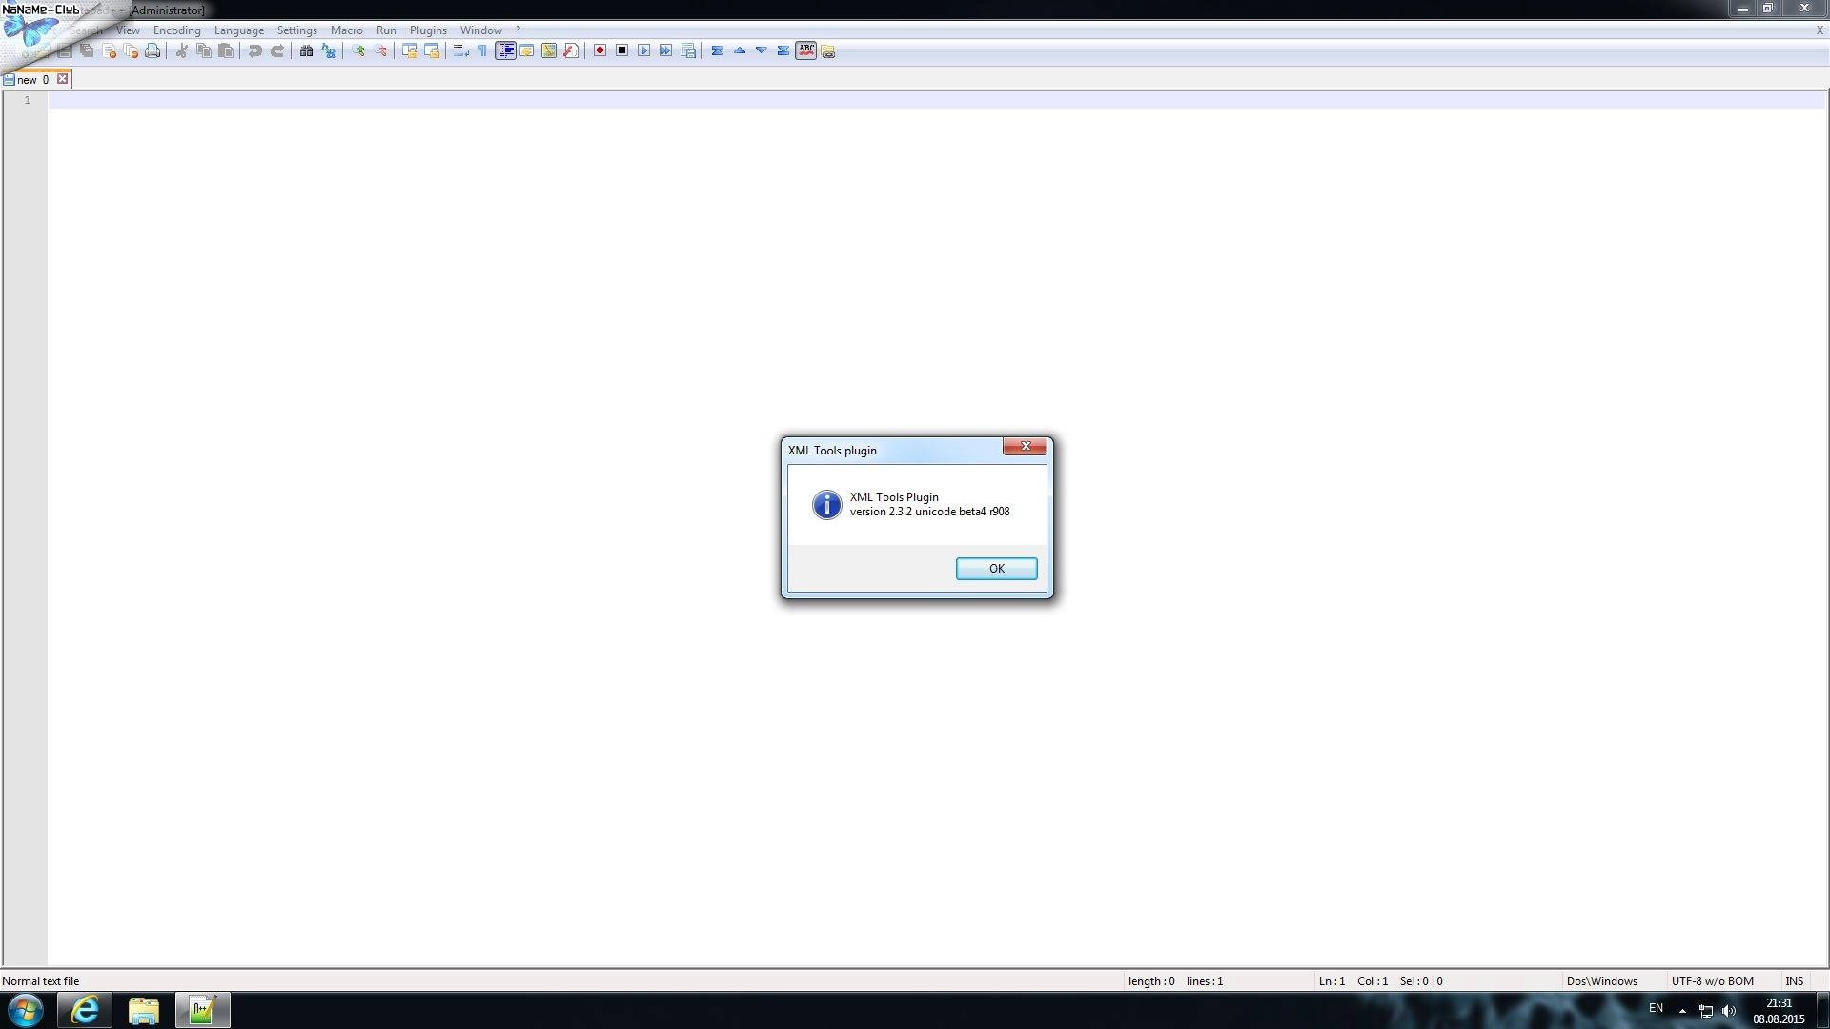Click 'Ln : 1' in status bar
1830x1029 pixels.
[1332, 980]
